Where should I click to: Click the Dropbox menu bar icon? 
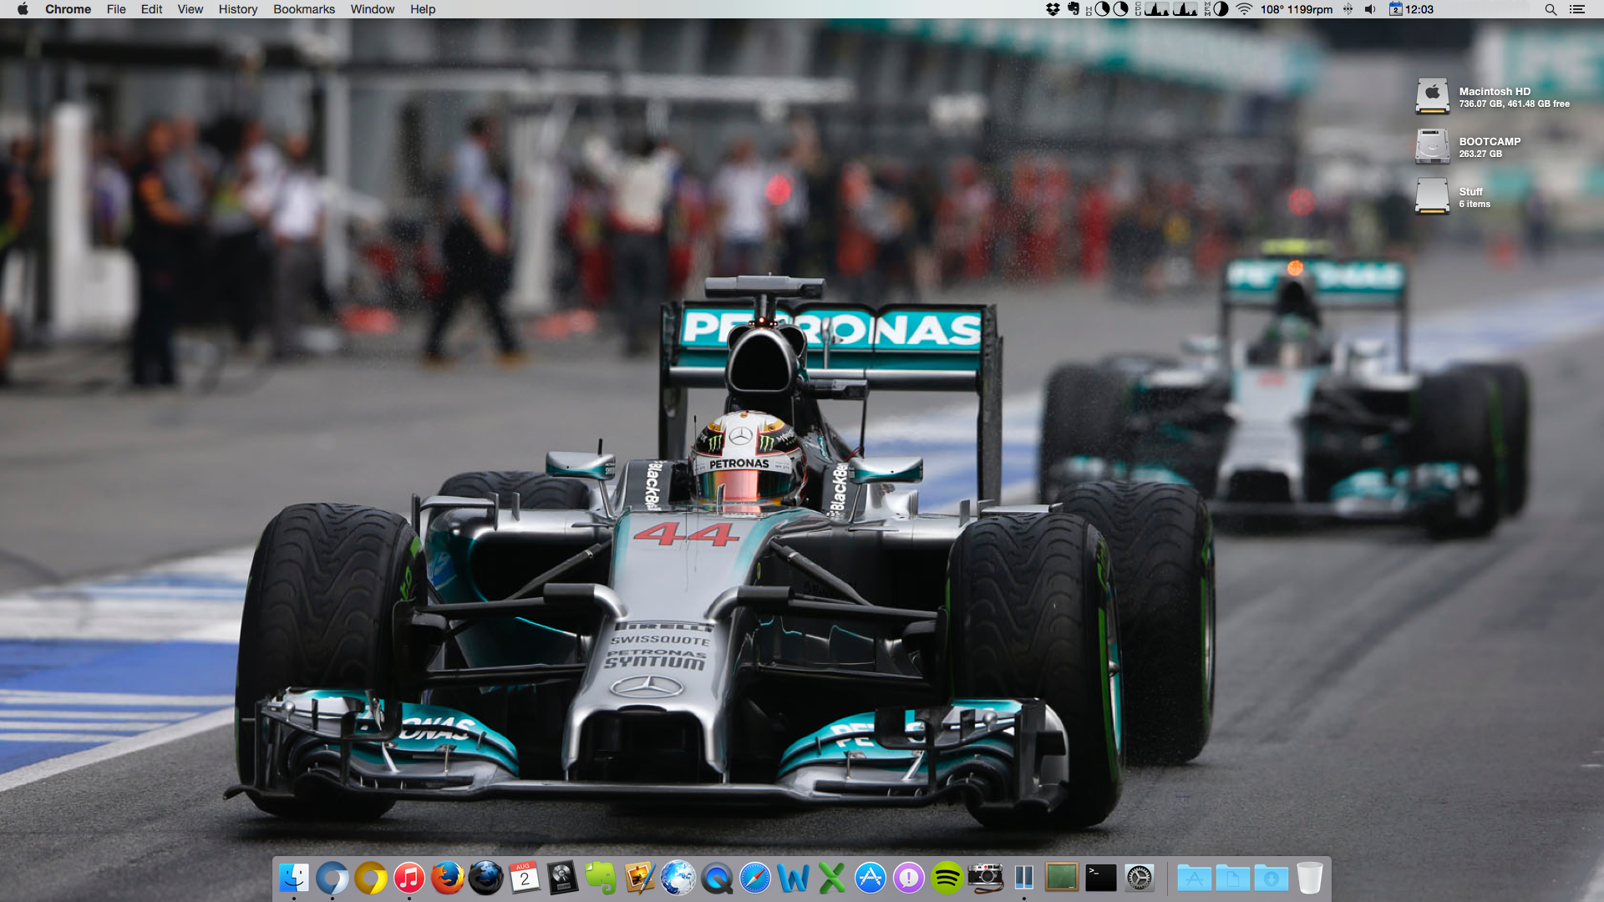pos(1053,9)
